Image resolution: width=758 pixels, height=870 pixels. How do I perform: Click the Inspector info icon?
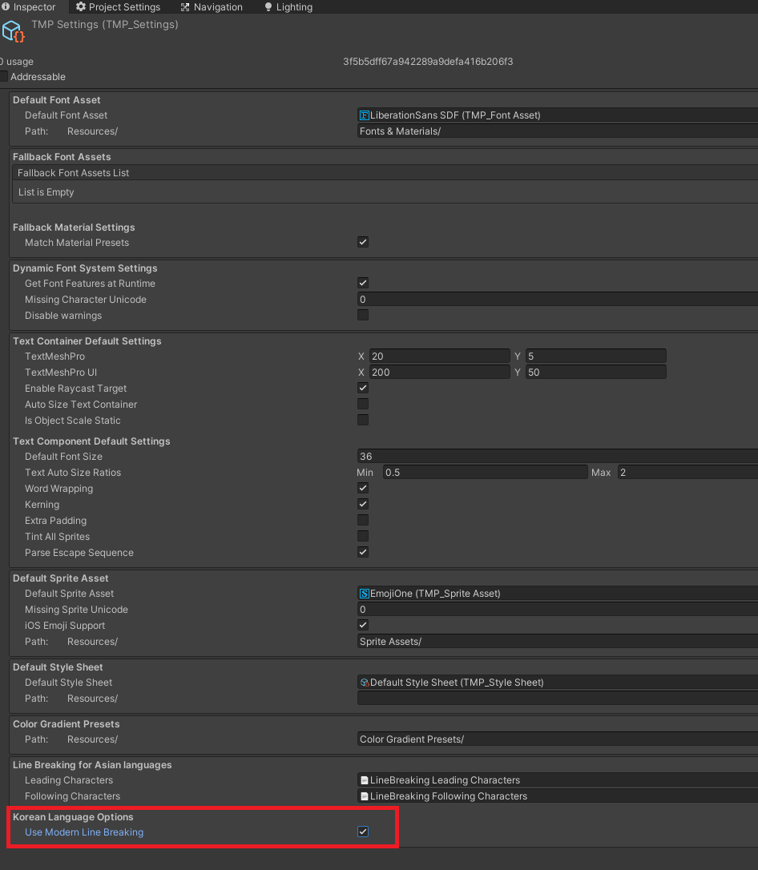[x=6, y=6]
